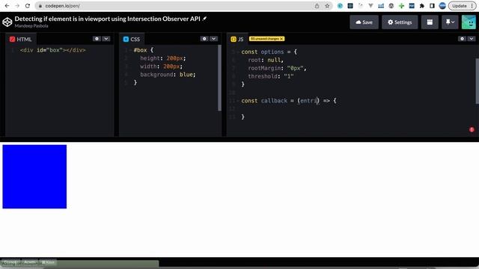Click the green plus extension icon

click(401, 6)
